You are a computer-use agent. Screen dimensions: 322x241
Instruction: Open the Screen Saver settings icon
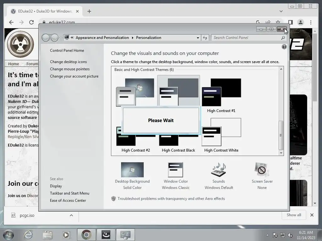(x=262, y=170)
